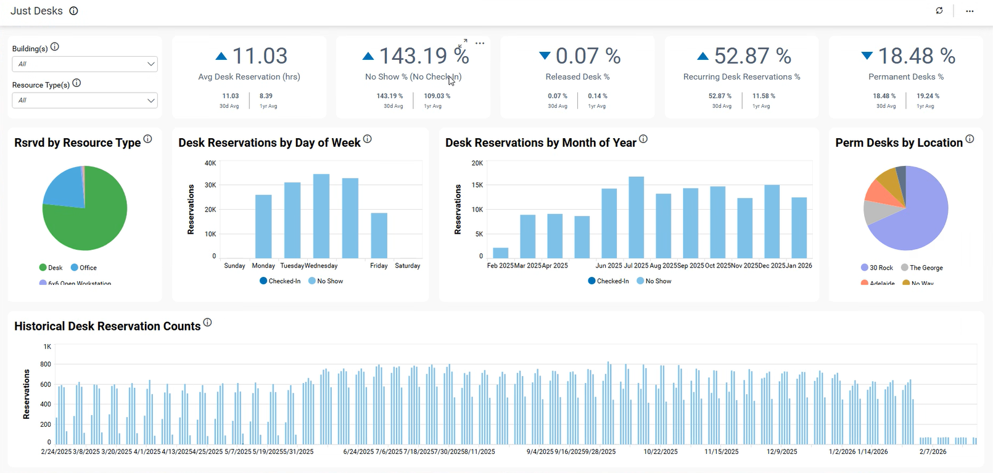Screen dimensions: 993x473
Task: Toggle No Show legend in Day of Week chart
Action: click(326, 281)
